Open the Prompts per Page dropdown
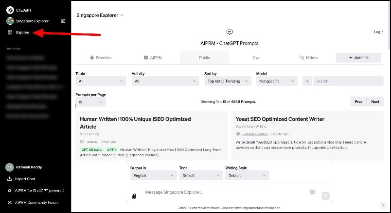The height and width of the screenshot is (213, 391). point(91,102)
